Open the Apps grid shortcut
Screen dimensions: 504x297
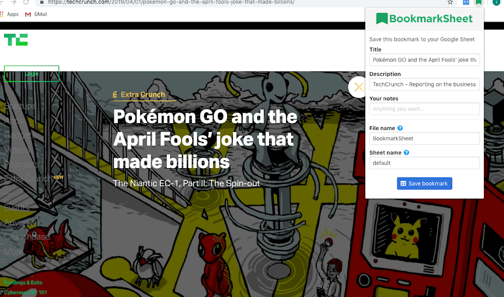[x=9, y=14]
